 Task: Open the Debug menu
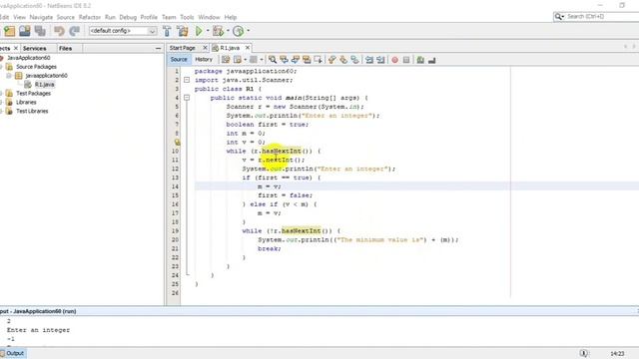tap(128, 17)
